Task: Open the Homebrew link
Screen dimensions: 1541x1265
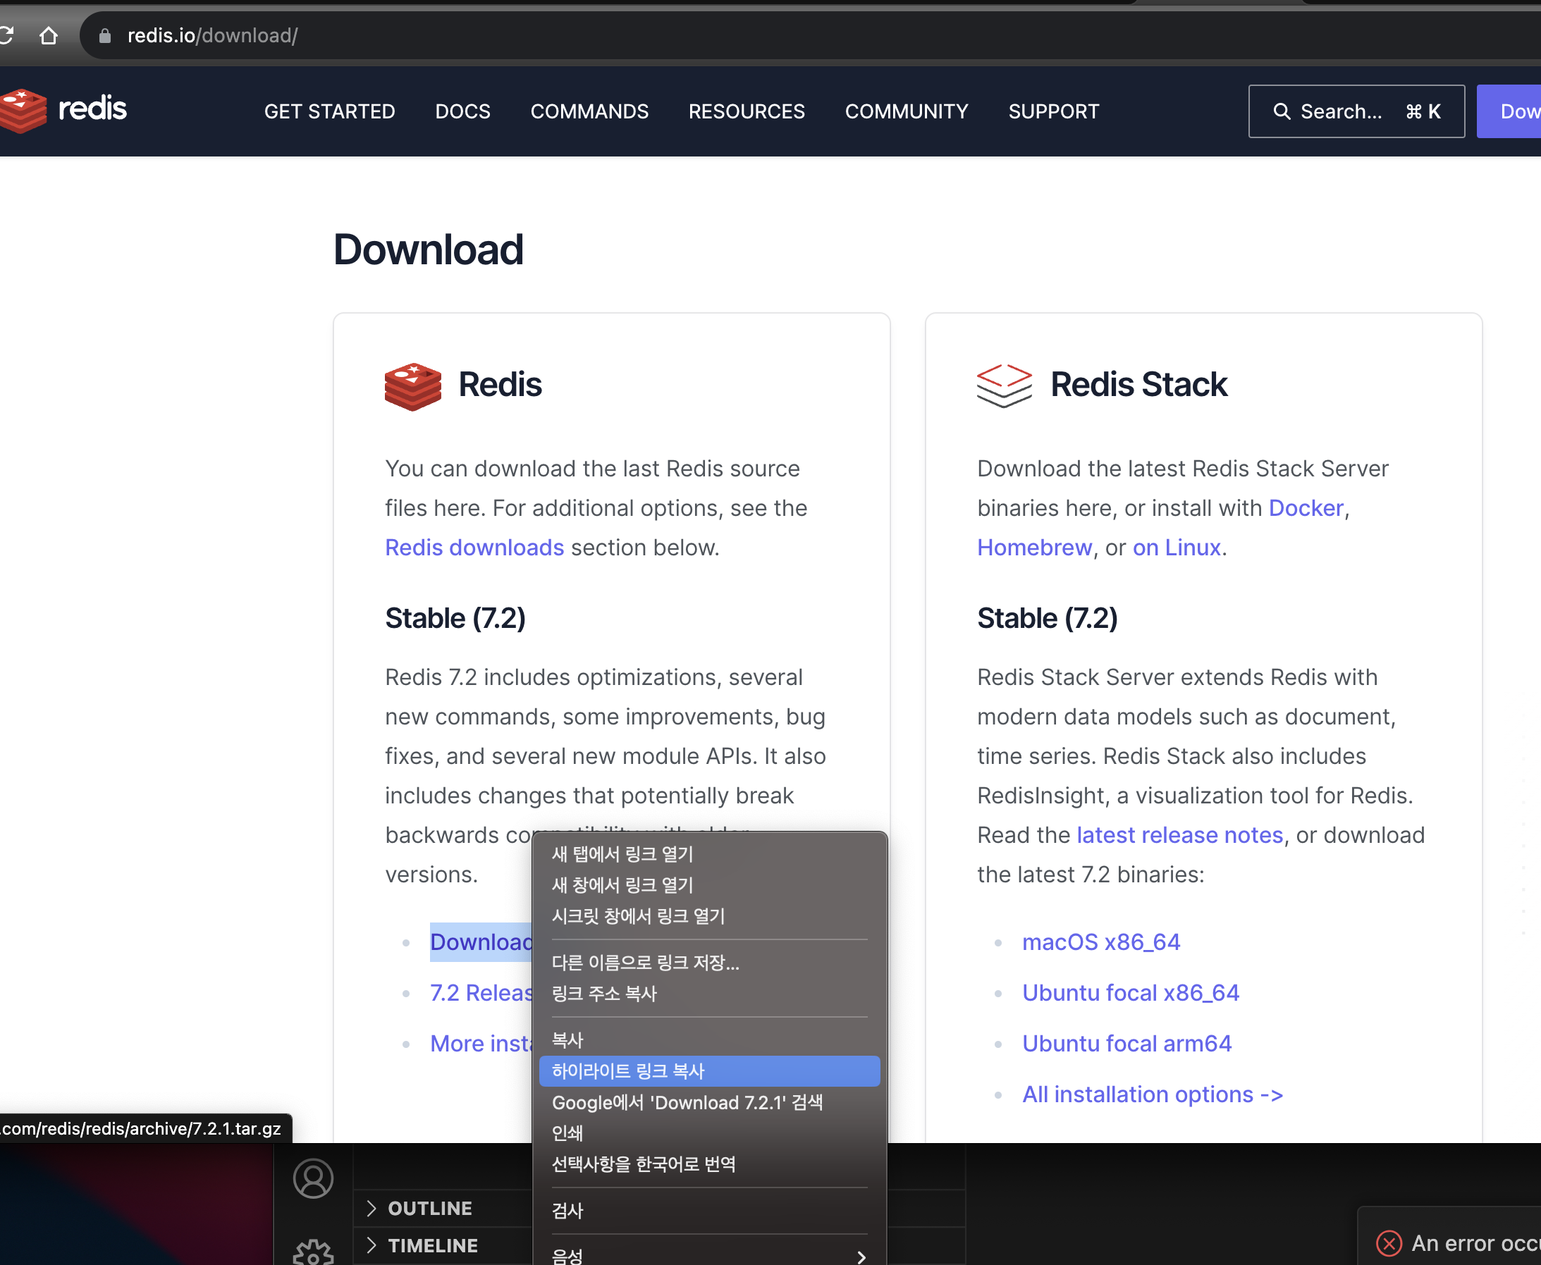Action: (1034, 548)
